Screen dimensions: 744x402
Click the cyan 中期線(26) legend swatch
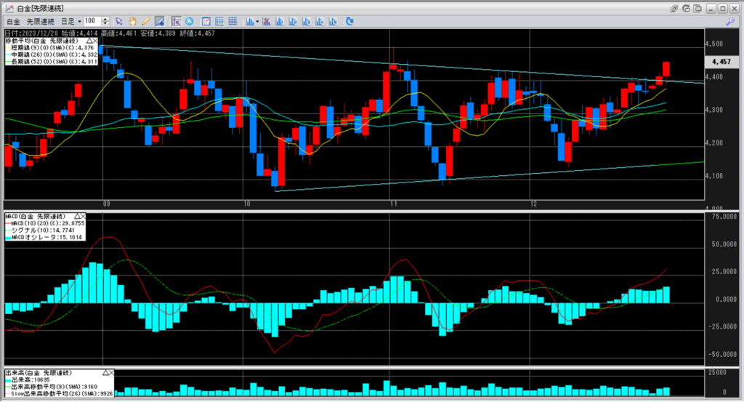click(8, 55)
